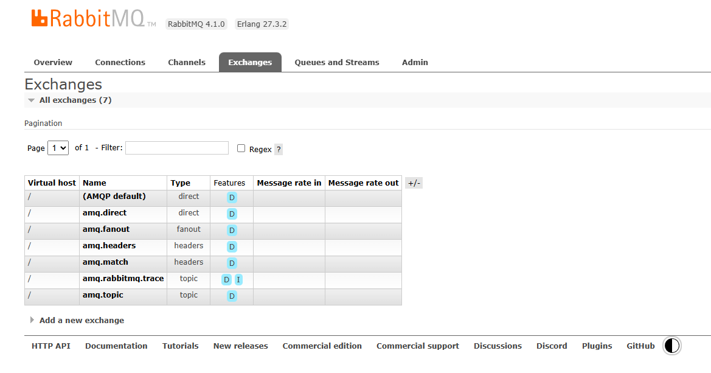Open the amq.match exchange

105,262
